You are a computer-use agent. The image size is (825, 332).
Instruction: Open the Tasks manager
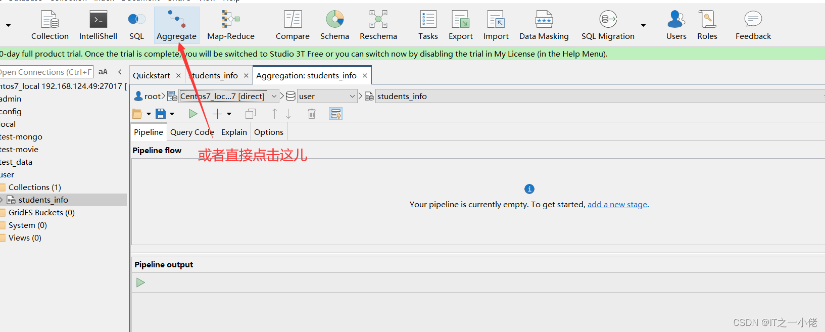(428, 25)
